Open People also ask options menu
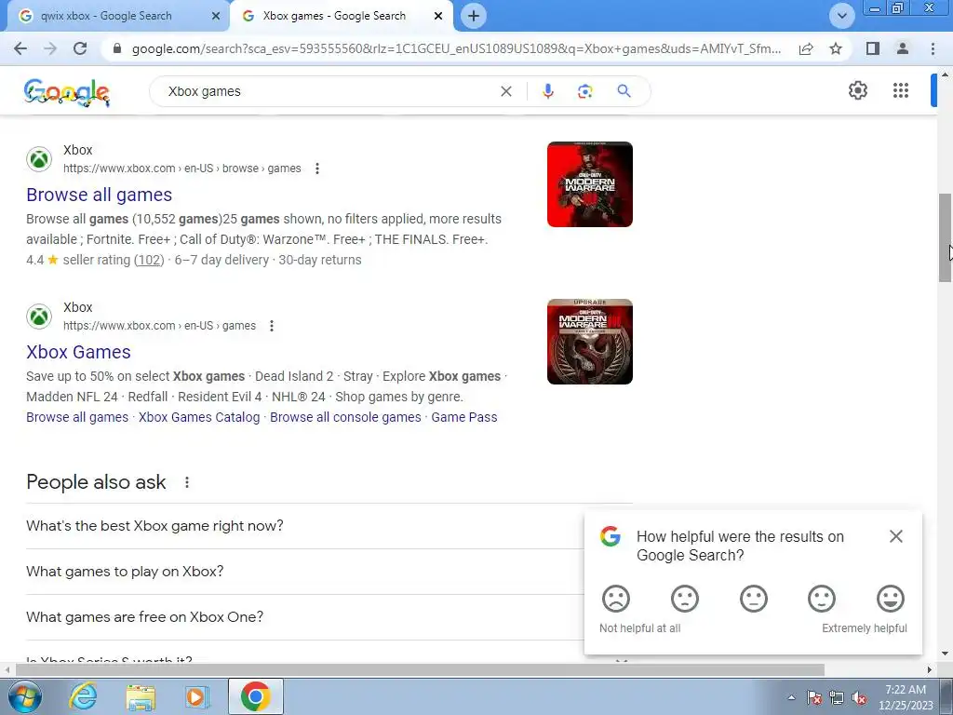 click(x=186, y=482)
